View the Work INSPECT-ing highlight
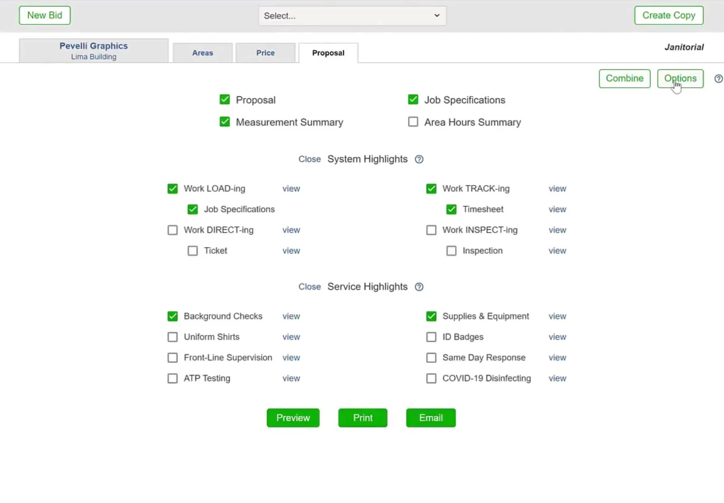This screenshot has width=724, height=503. [557, 230]
